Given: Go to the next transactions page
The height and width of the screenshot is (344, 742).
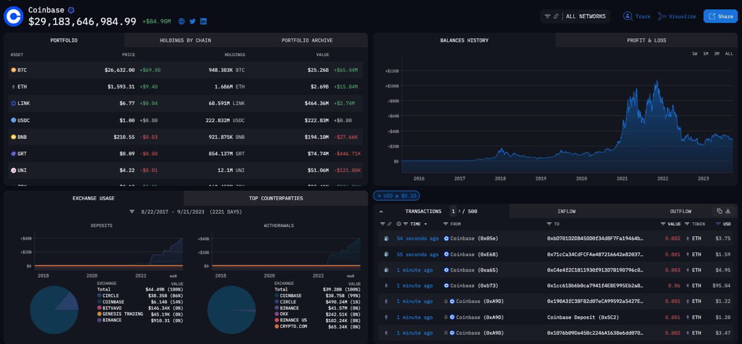Looking at the screenshot, I should pos(459,211).
